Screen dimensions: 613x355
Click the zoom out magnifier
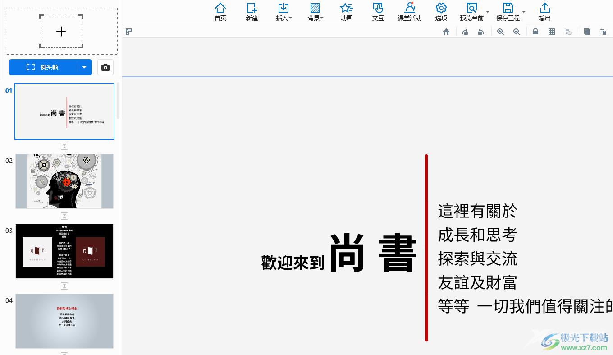click(x=517, y=32)
